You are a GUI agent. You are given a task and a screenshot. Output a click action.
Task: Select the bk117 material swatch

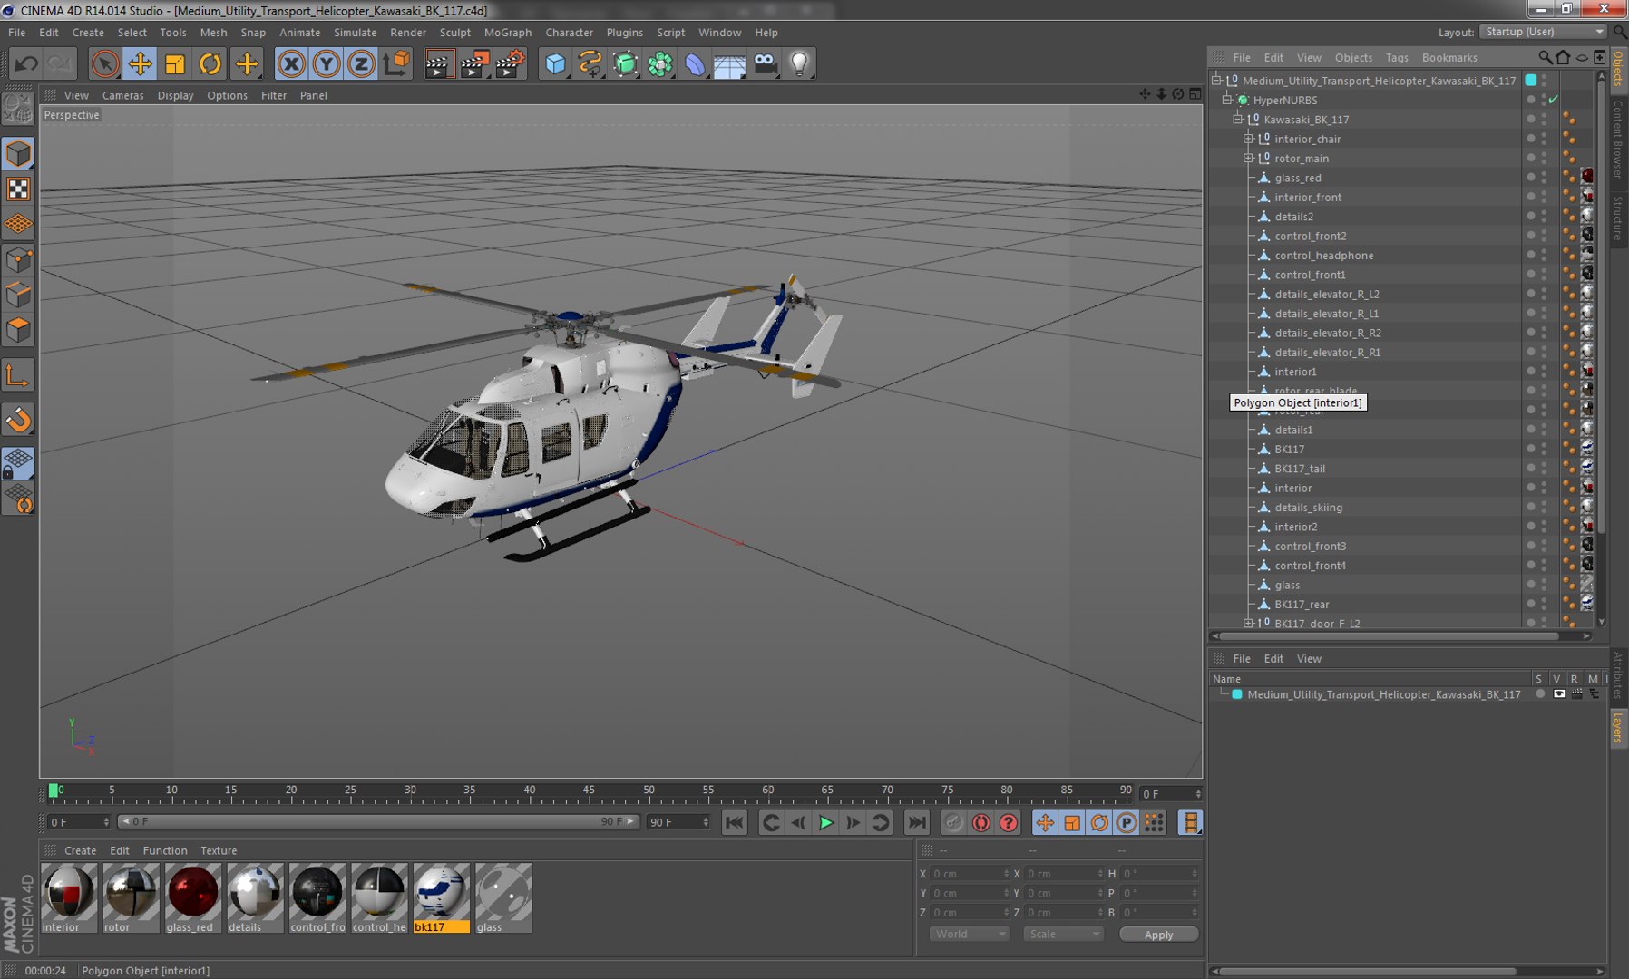[x=442, y=897]
